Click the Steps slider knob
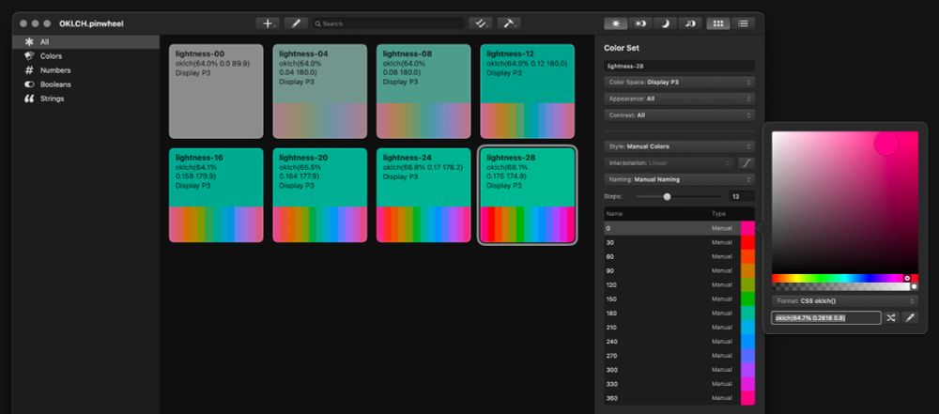The height and width of the screenshot is (414, 939). tap(667, 196)
